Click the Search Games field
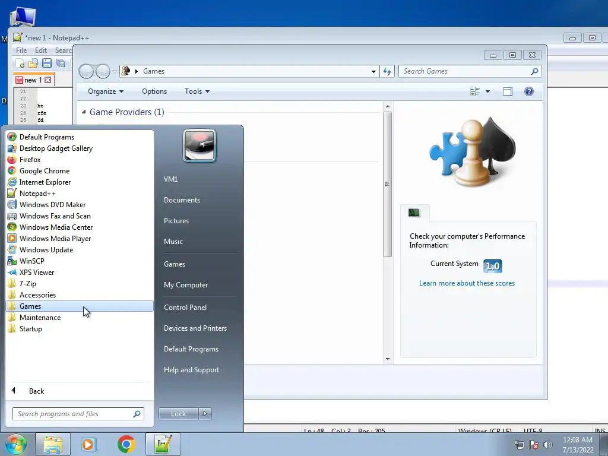The width and height of the screenshot is (608, 456). coord(470,71)
